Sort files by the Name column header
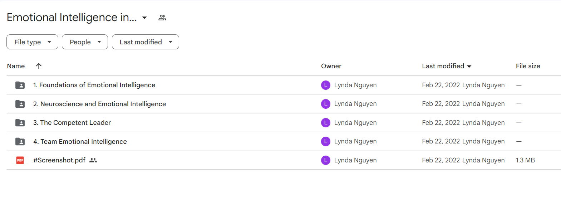 (x=16, y=66)
